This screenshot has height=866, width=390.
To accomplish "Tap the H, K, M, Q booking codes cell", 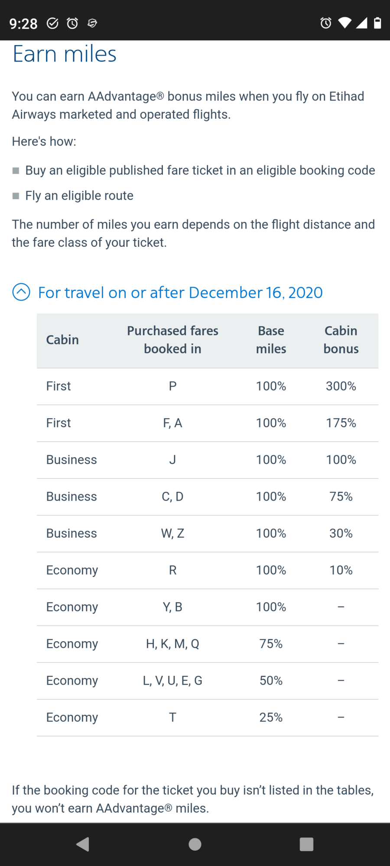I will (172, 644).
